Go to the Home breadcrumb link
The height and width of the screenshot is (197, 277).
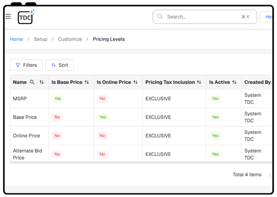16,39
